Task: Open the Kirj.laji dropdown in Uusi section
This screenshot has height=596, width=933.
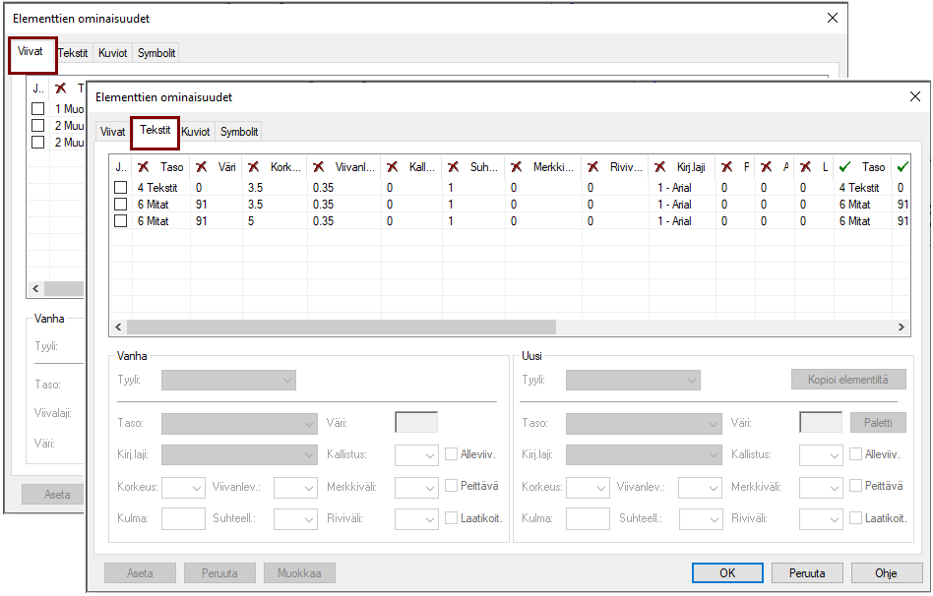Action: tap(643, 455)
